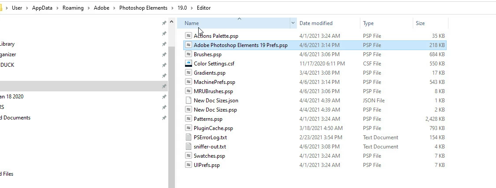Select file name Patterns.psp
This screenshot has width=496, height=188.
click(x=208, y=119)
